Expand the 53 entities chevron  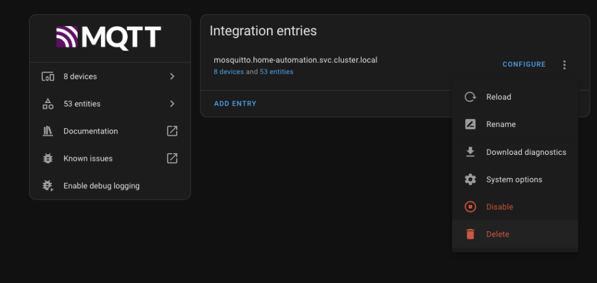click(172, 104)
